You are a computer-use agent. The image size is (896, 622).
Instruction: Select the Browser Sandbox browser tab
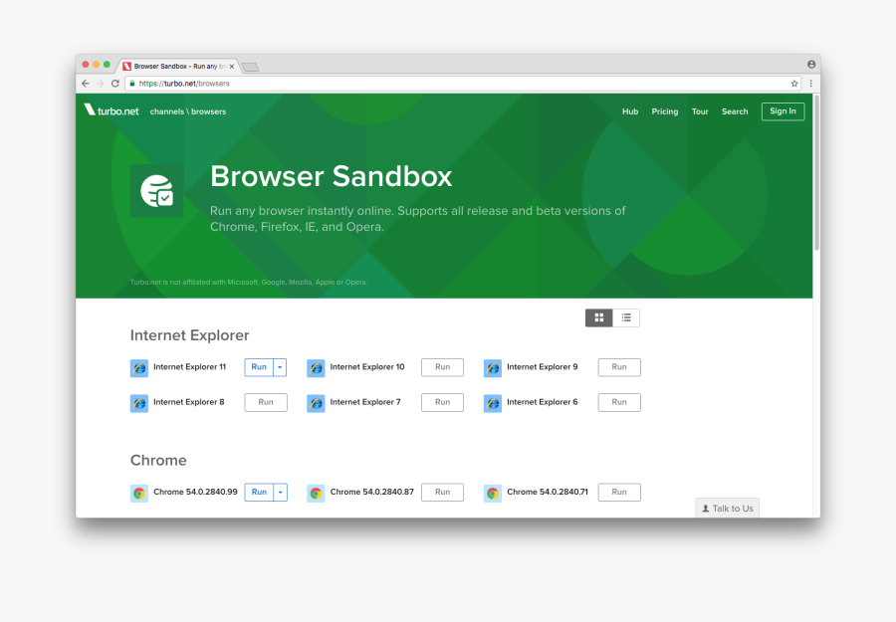[179, 67]
